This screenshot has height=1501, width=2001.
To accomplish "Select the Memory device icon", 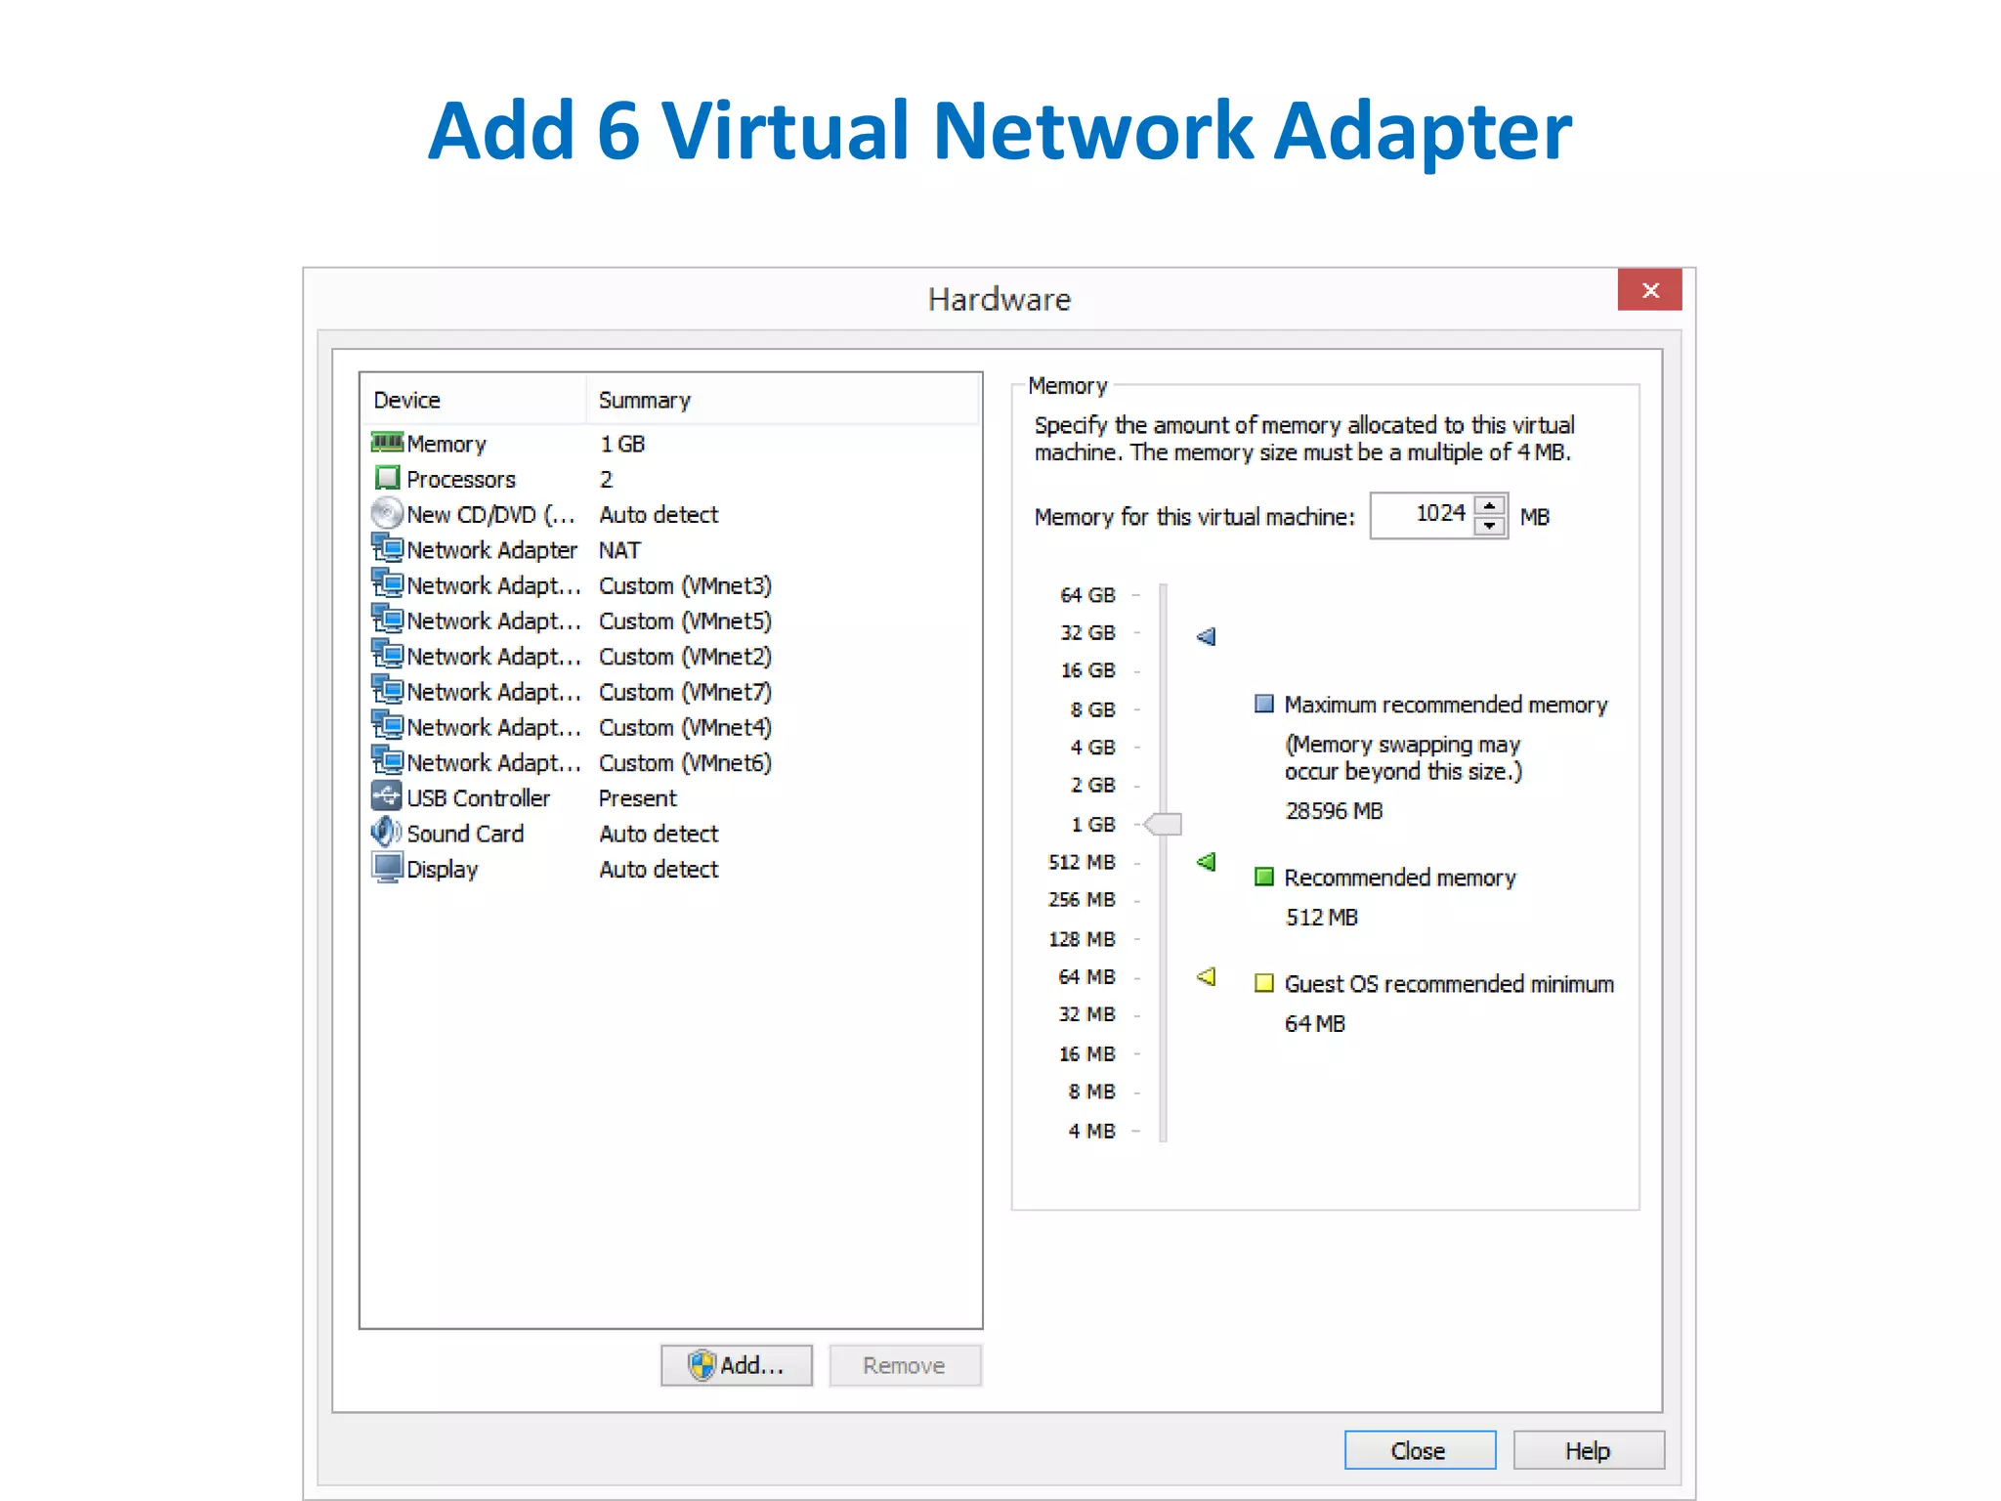I will pyautogui.click(x=387, y=443).
